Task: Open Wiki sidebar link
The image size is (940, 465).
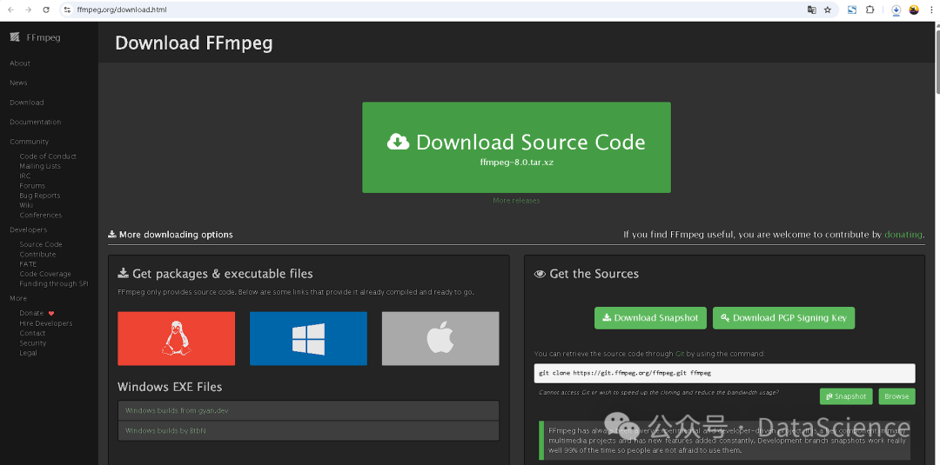Action: 26,205
